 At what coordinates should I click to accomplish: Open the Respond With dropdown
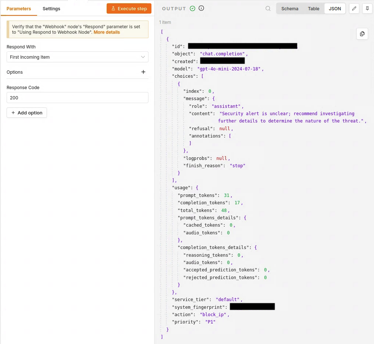coord(77,57)
